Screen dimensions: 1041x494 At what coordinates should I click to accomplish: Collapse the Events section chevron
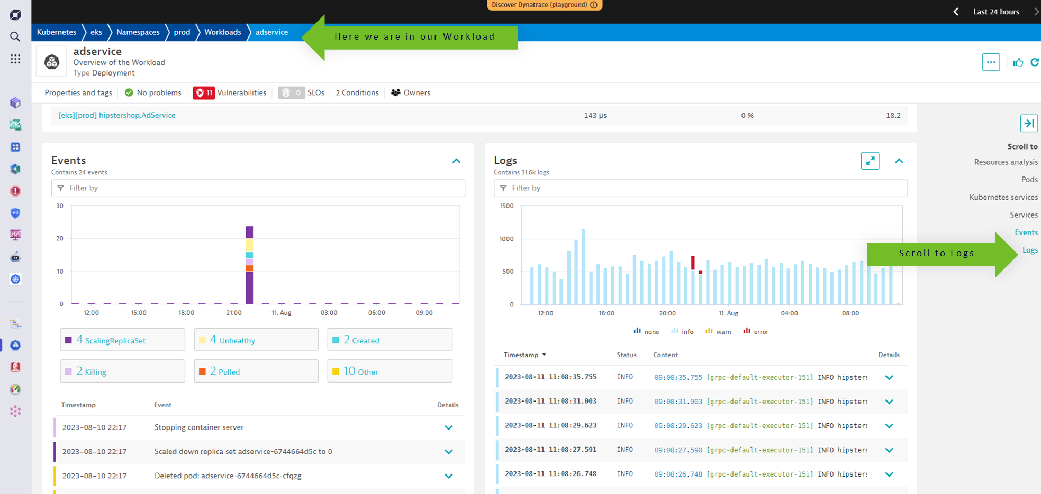tap(456, 161)
